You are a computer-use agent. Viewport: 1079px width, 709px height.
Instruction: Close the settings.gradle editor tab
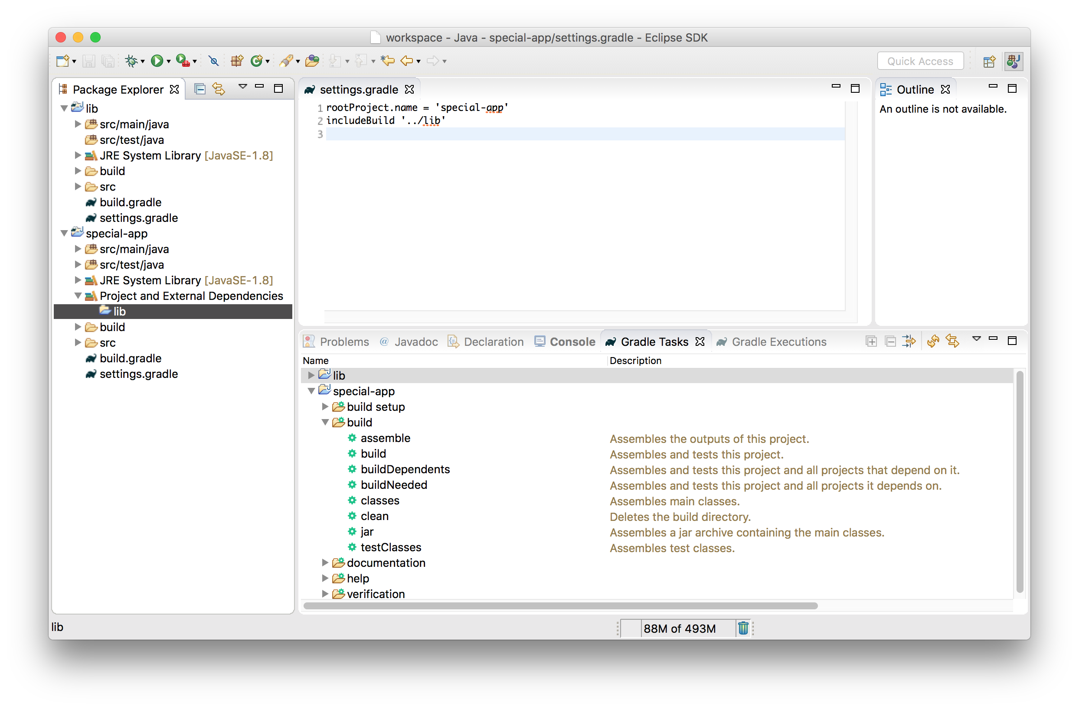(x=409, y=89)
